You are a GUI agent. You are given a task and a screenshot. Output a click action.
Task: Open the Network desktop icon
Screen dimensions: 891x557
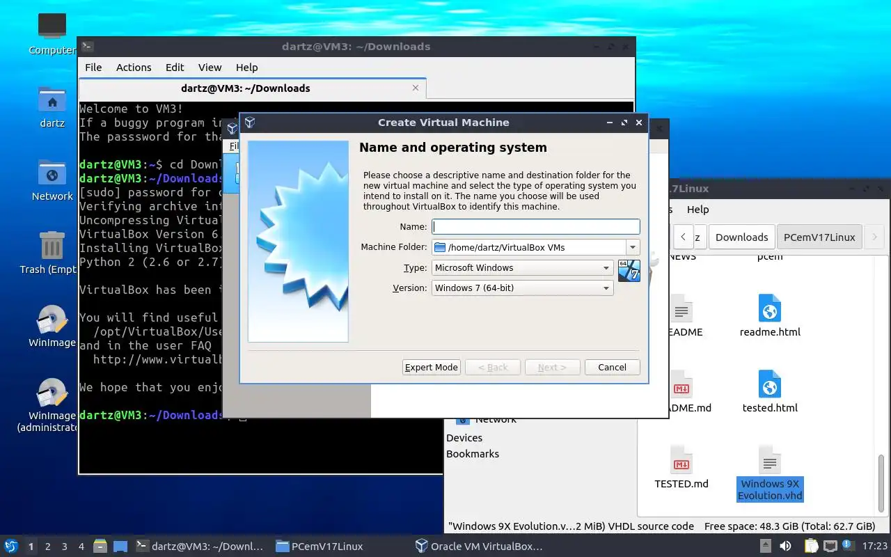tap(52, 180)
